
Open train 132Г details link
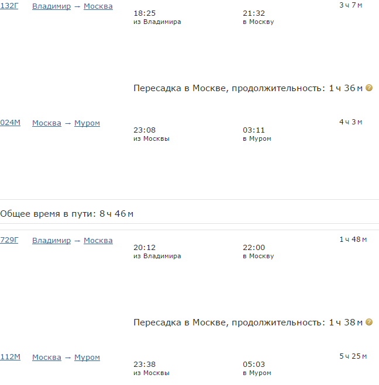click(9, 6)
